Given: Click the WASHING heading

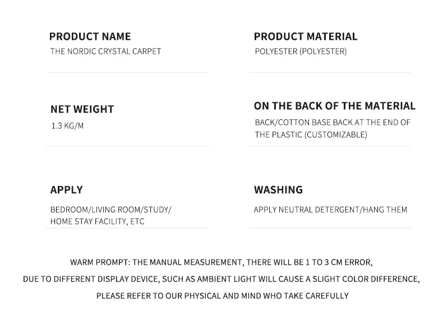Looking at the screenshot, I should pyautogui.click(x=278, y=190).
